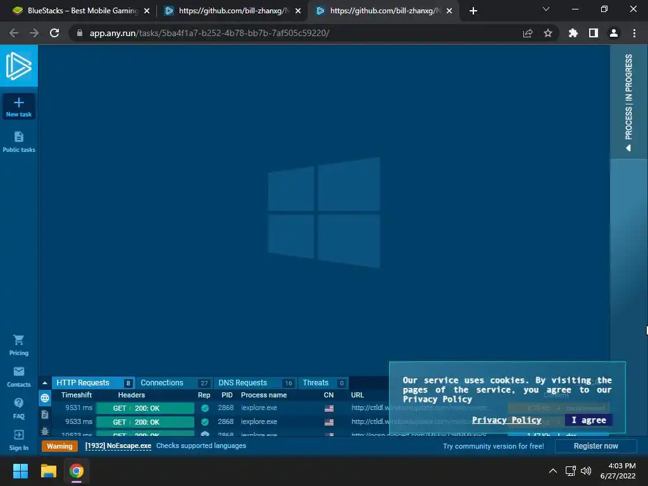Open the Windows Start menu

pyautogui.click(x=20, y=471)
